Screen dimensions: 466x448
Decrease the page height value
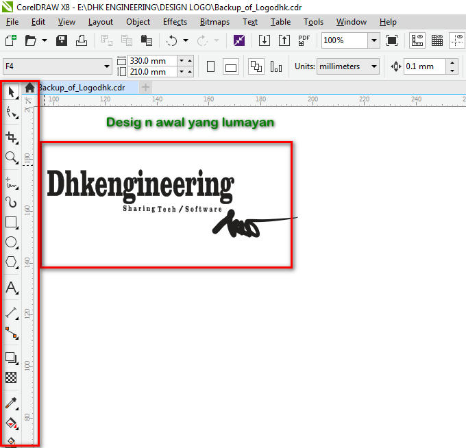[x=182, y=72]
